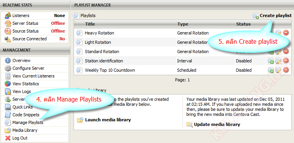
Task: Click the Source Status icon
Action: (x=8, y=31)
